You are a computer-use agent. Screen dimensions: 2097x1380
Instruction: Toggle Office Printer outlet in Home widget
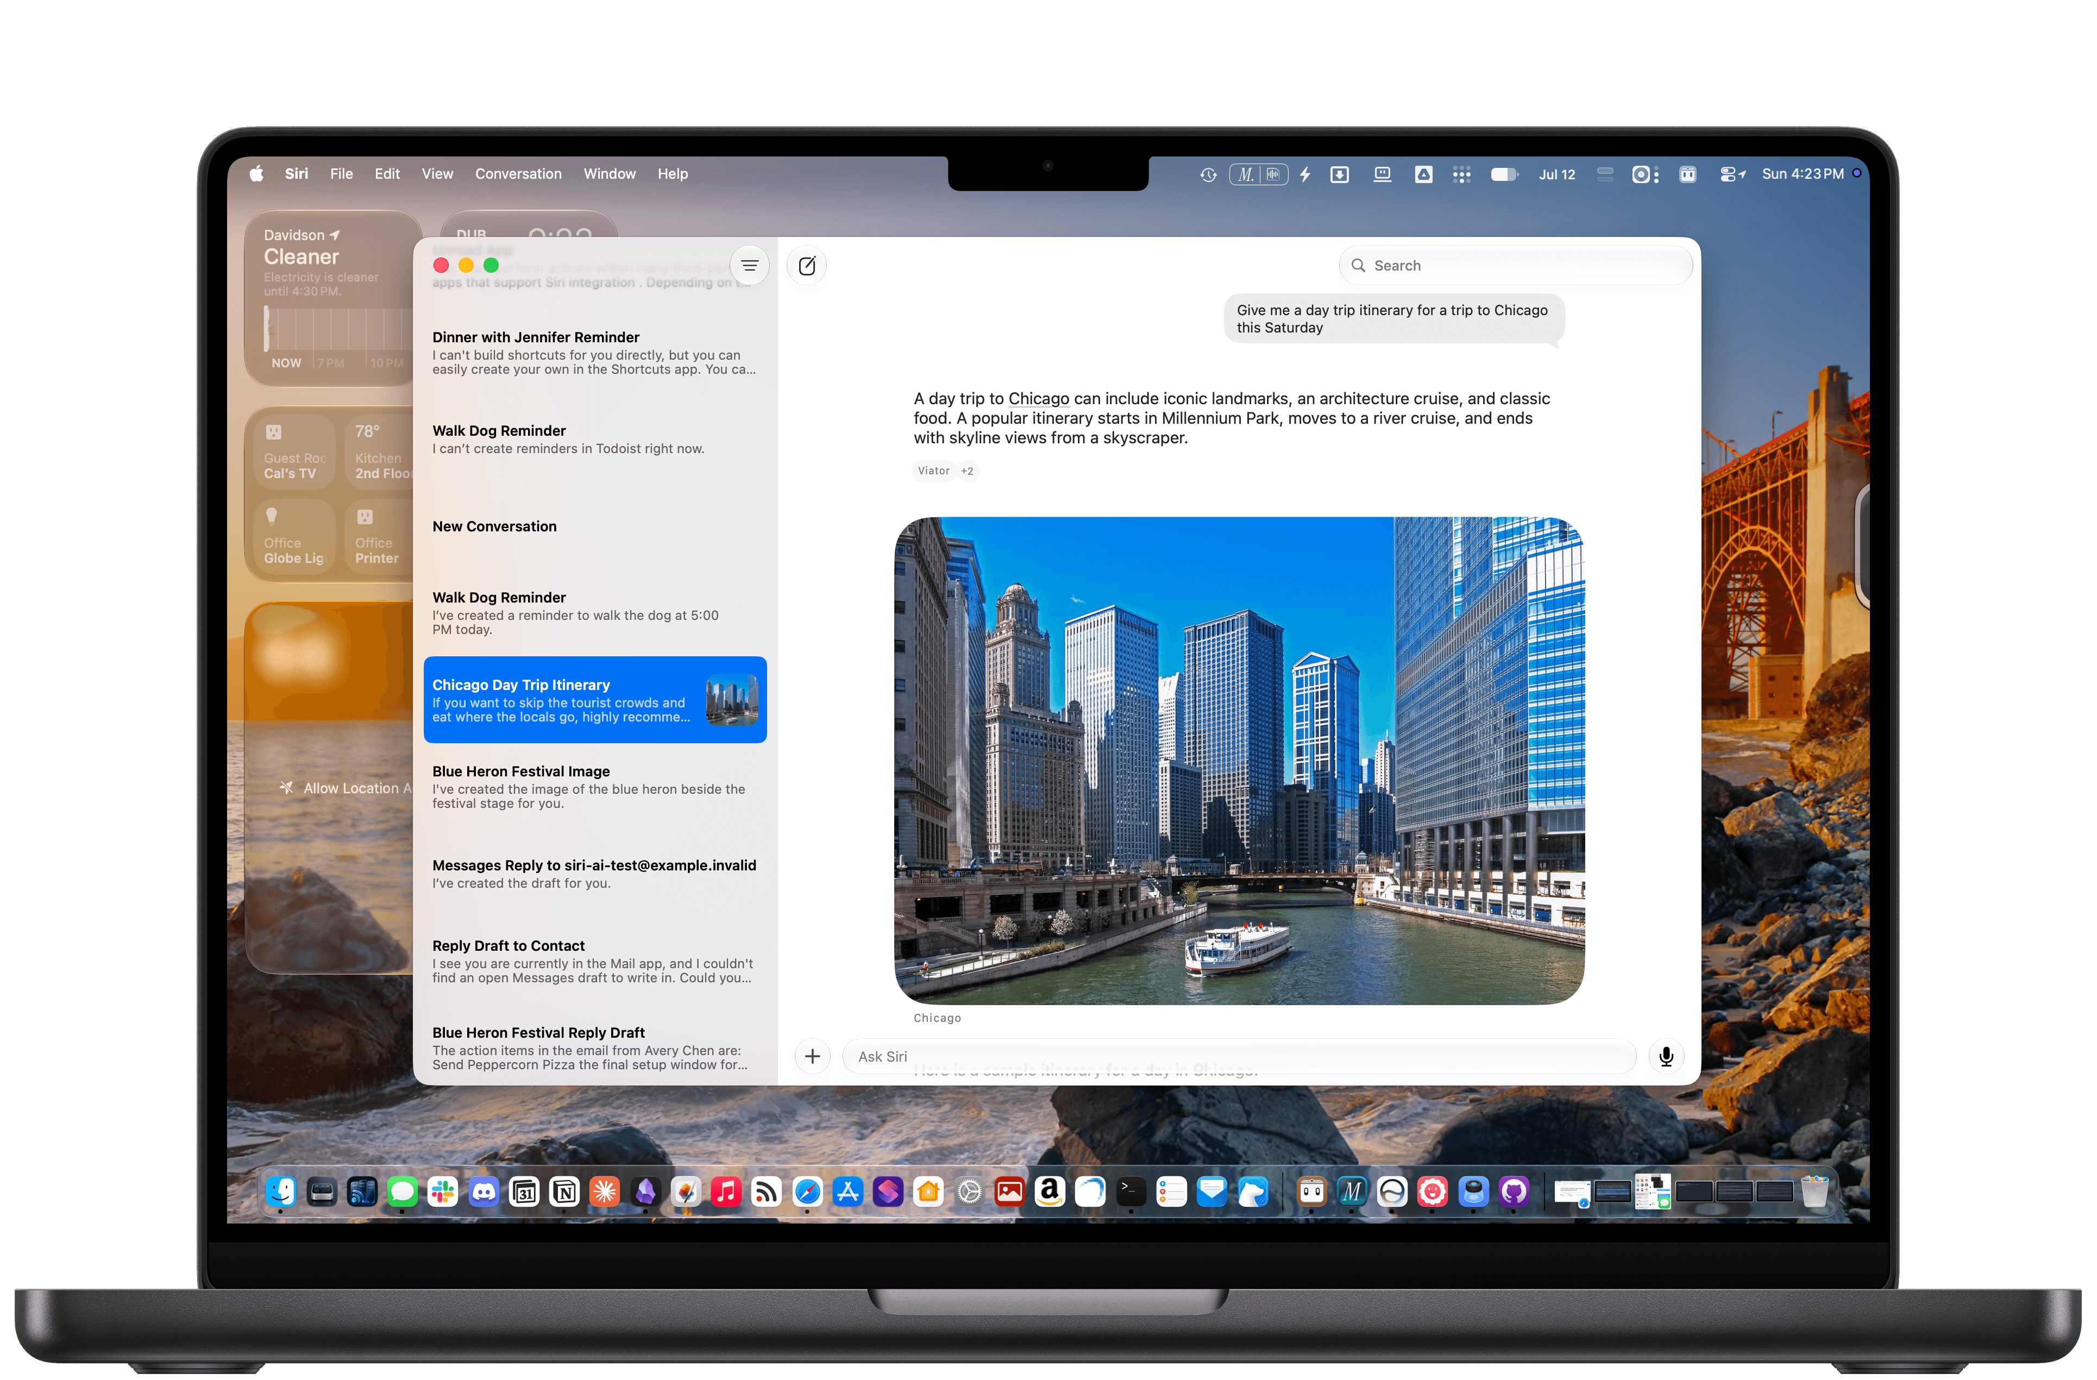(x=379, y=537)
